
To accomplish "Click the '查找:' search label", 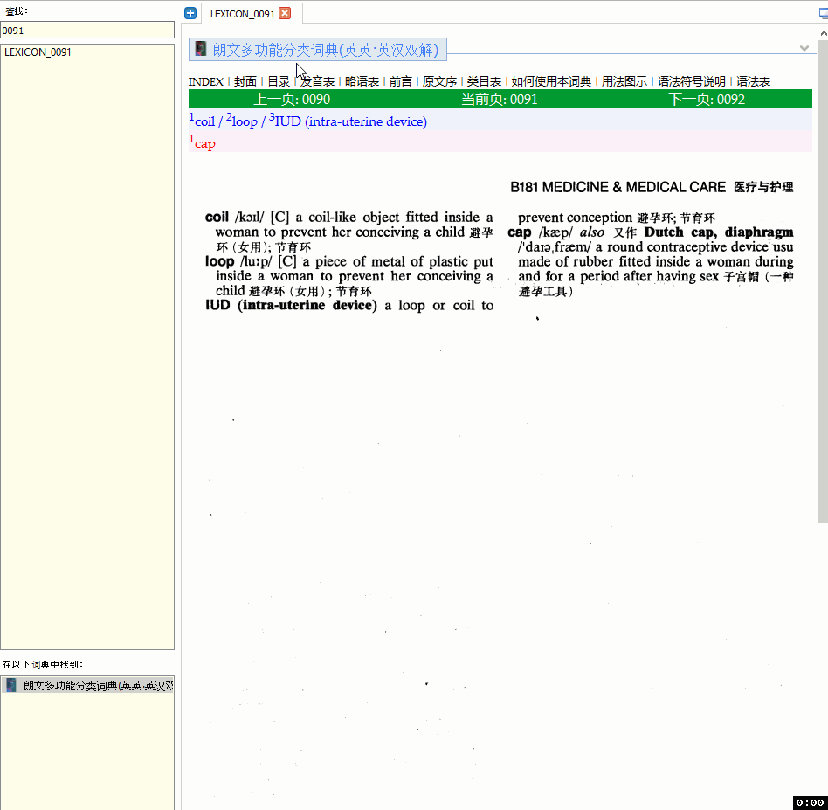I will (17, 11).
